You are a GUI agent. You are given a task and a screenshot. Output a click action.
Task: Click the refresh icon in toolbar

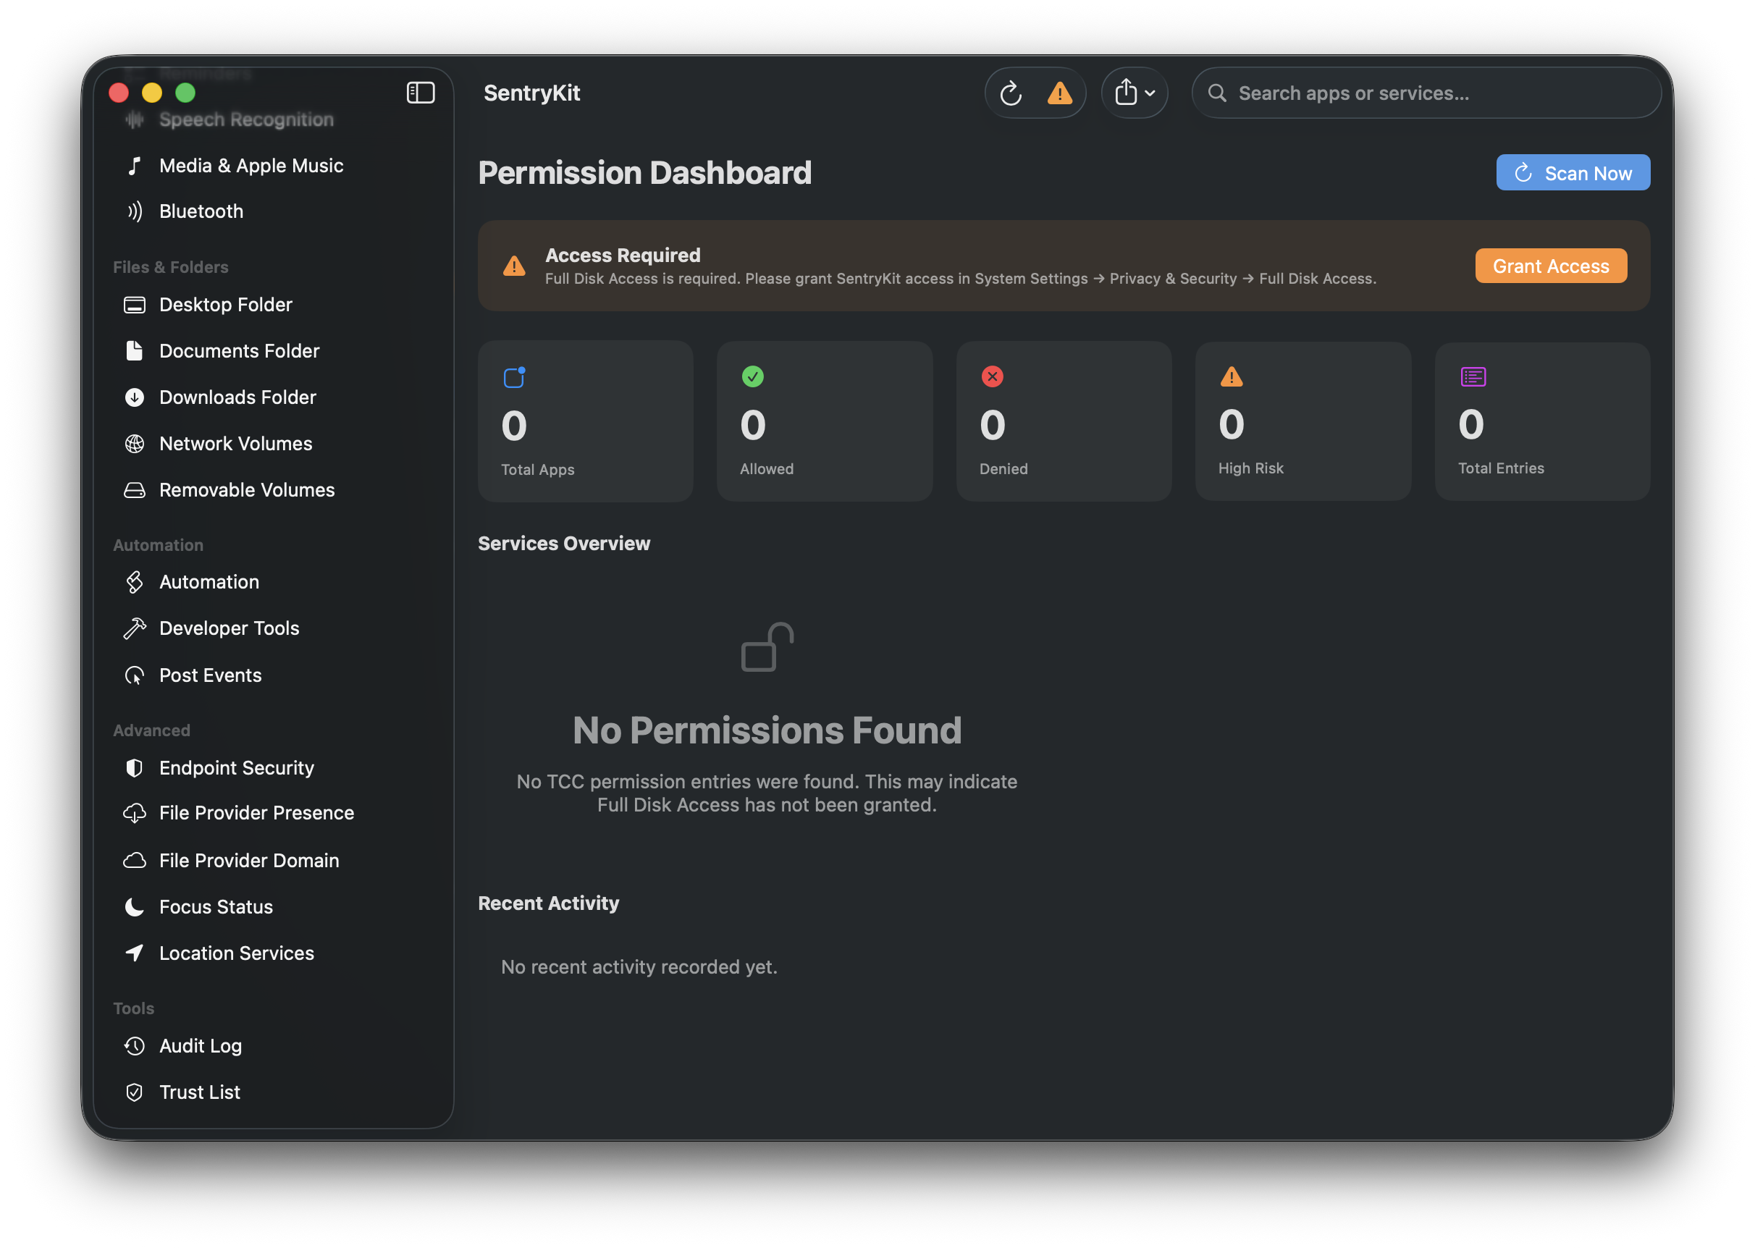click(x=1011, y=93)
